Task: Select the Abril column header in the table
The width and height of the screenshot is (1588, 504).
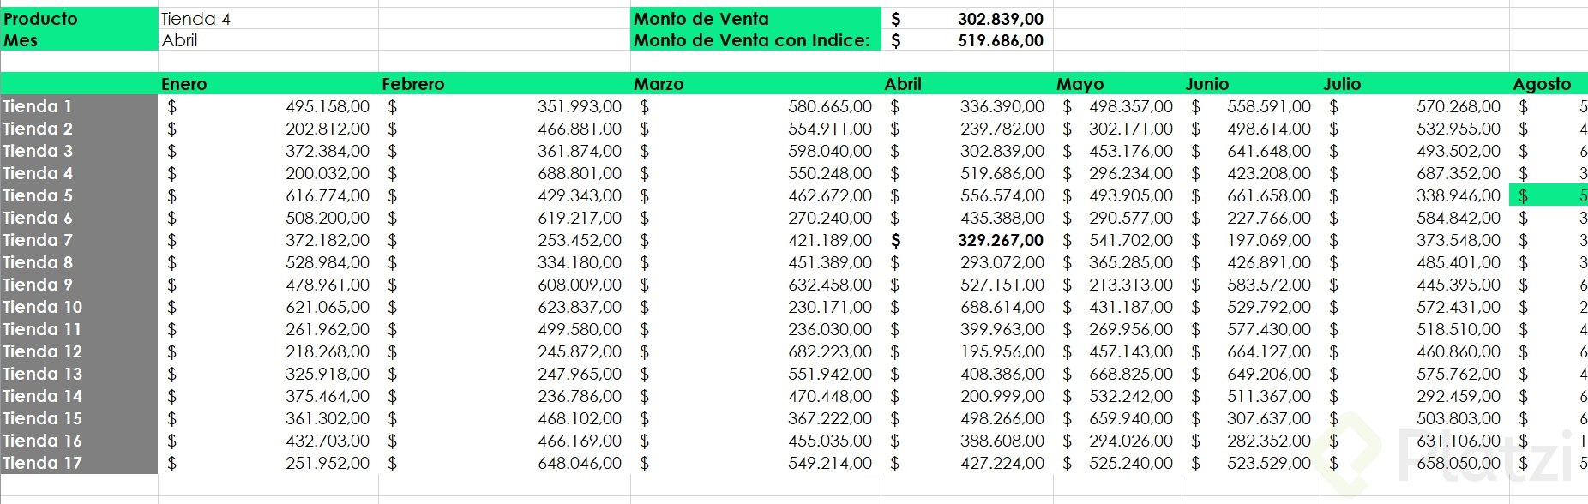Action: pos(903,84)
